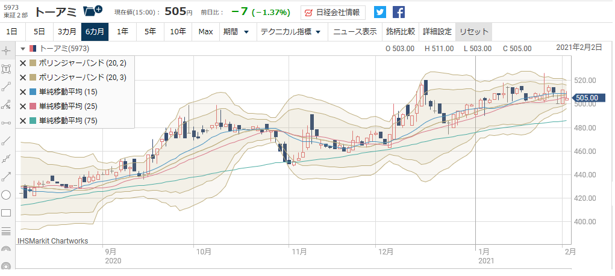Click the リセット button
The width and height of the screenshot is (615, 276).
(x=473, y=31)
